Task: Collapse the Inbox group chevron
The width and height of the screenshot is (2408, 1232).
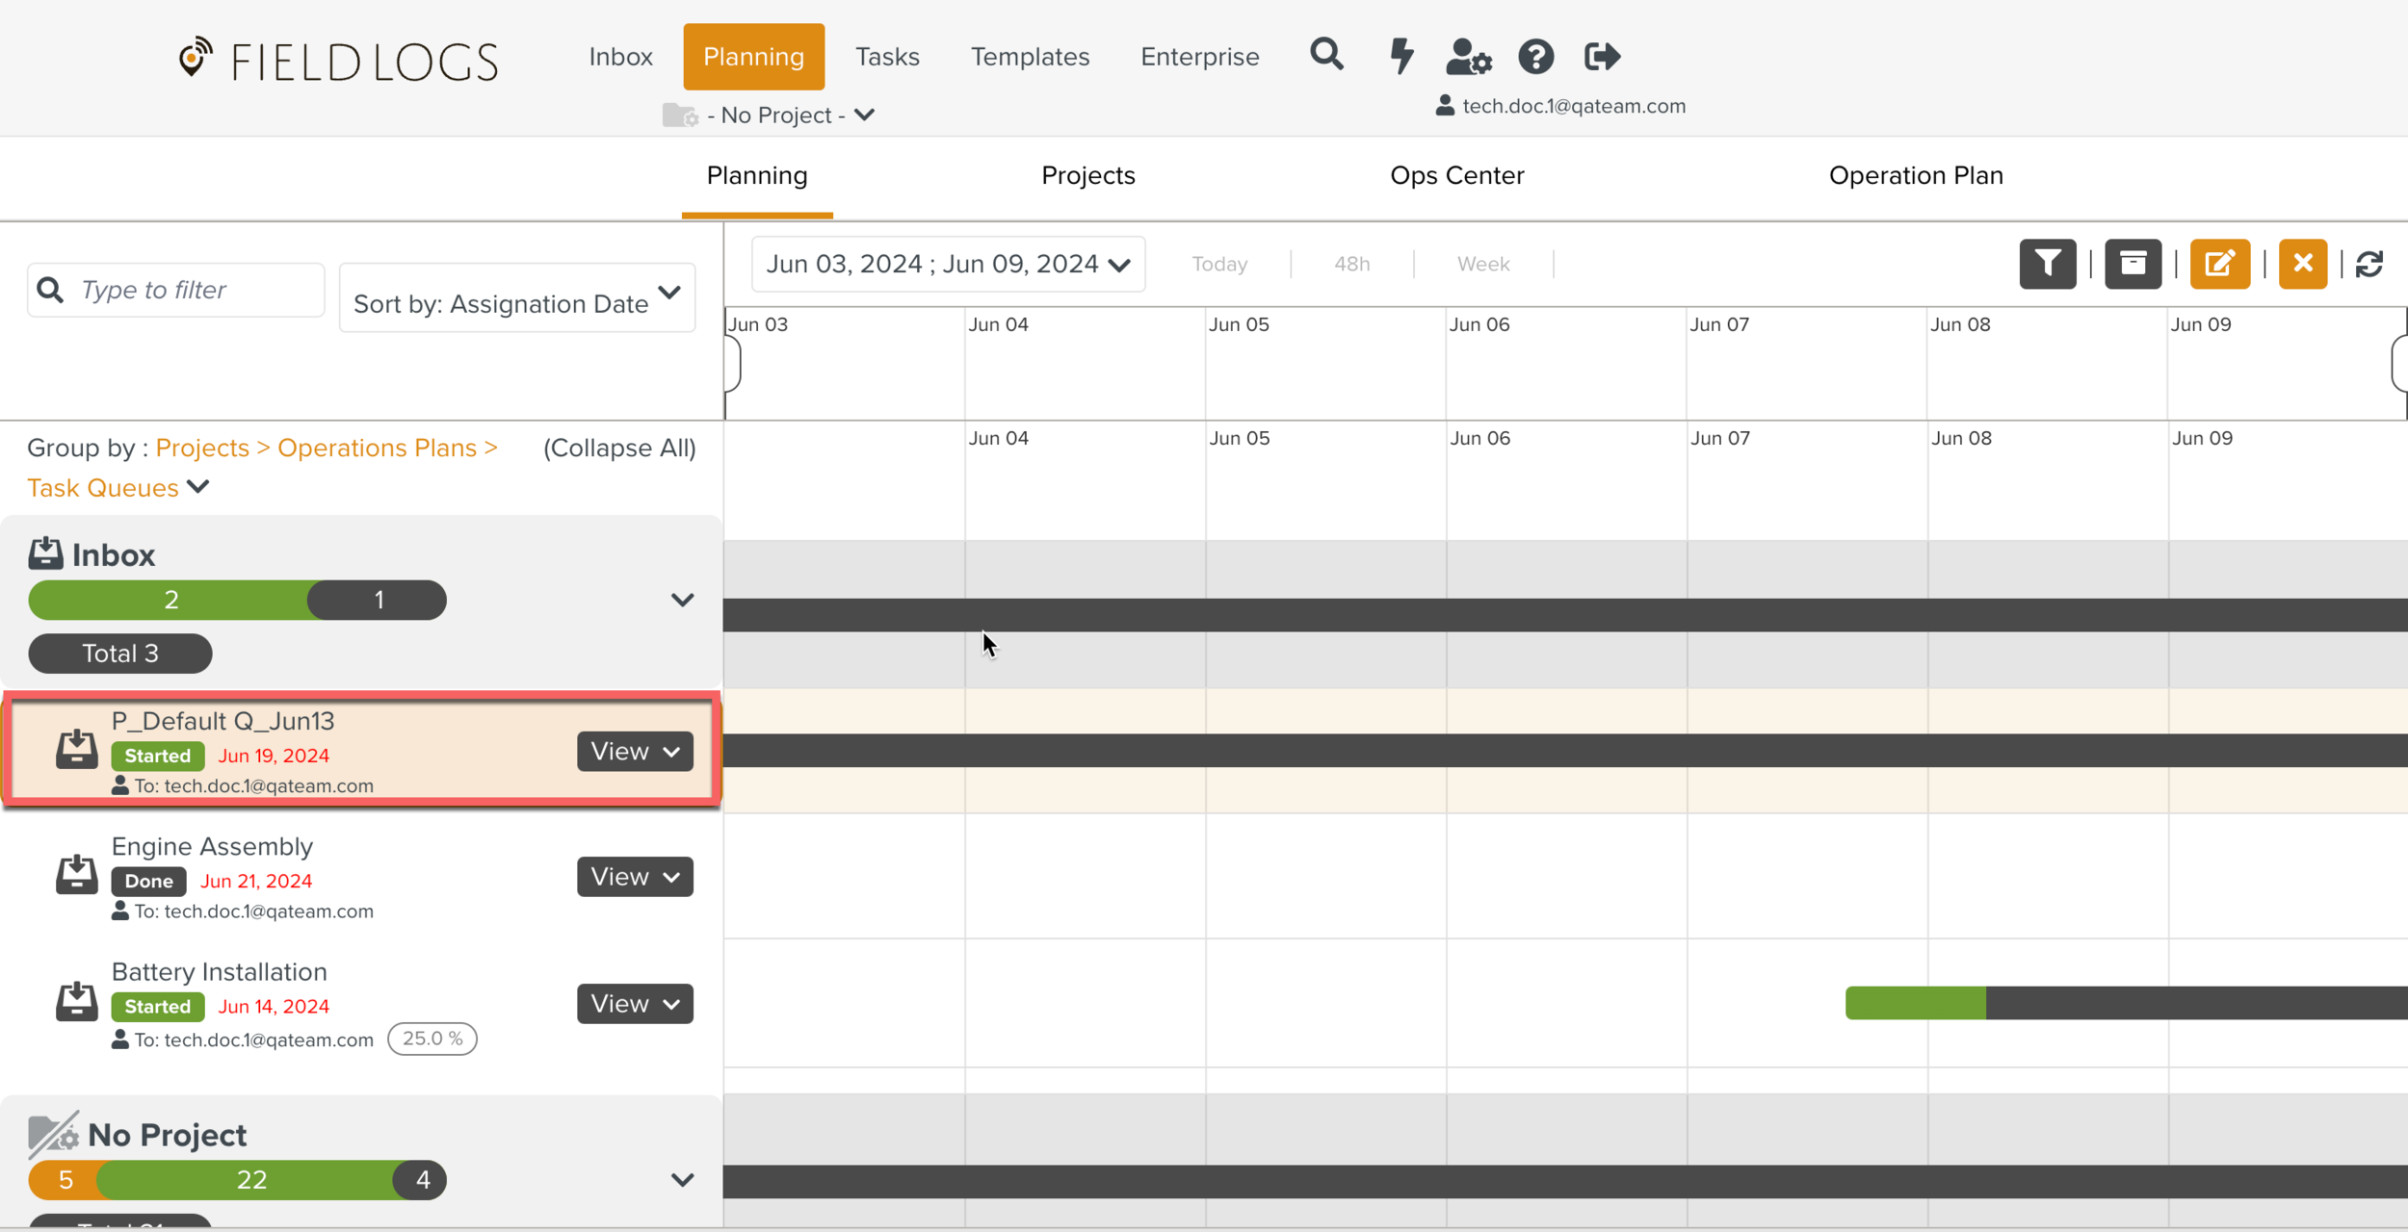Action: click(682, 601)
